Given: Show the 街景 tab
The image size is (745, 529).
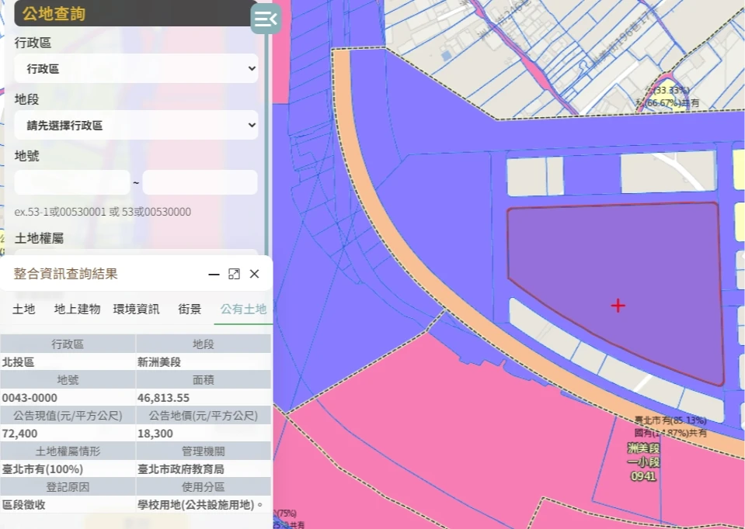Looking at the screenshot, I should point(190,309).
